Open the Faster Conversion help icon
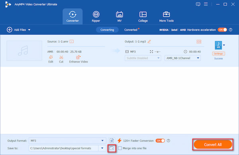The height and width of the screenshot is (155, 239). 168,141
